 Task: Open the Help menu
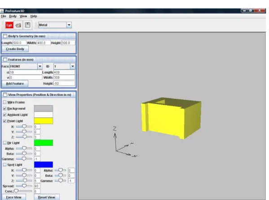(x=34, y=16)
